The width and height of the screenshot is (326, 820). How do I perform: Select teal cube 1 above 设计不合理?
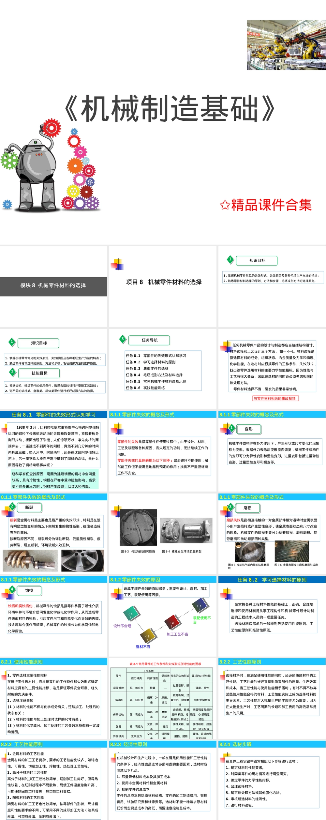[x=131, y=614]
